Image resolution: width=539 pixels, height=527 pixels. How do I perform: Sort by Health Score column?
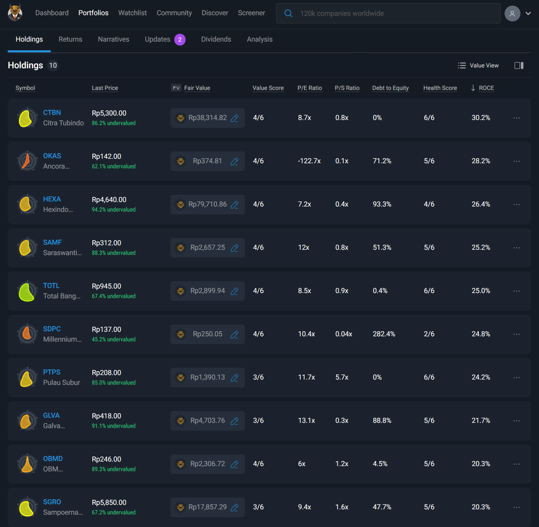pyautogui.click(x=440, y=88)
